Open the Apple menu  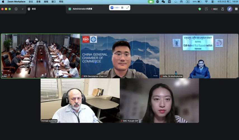click(3, 2)
